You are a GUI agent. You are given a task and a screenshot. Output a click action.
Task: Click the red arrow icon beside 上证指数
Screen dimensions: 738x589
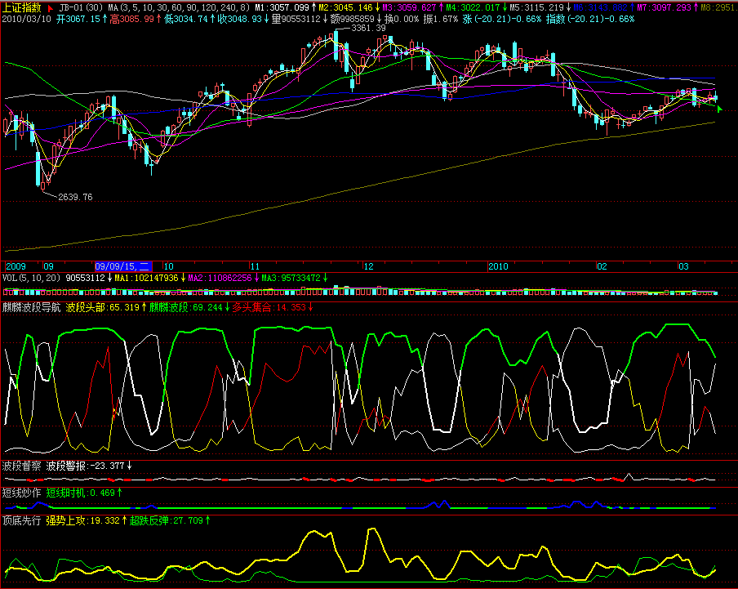[x=51, y=8]
